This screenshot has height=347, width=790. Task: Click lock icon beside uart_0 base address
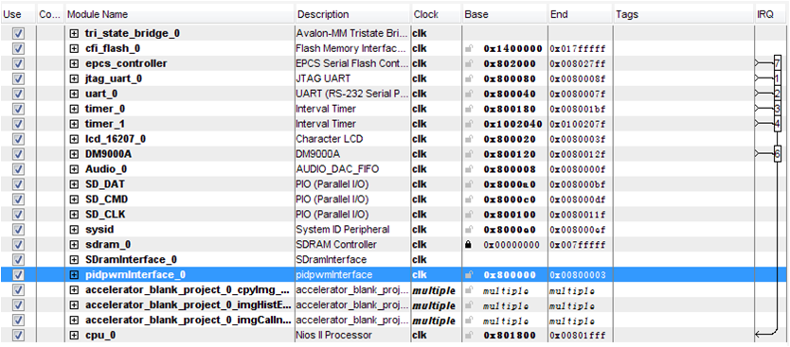coord(469,94)
